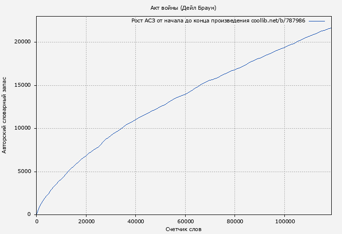This screenshot has height=234, width=342.
Task: Click the blue legend line sample
Action: pos(317,21)
